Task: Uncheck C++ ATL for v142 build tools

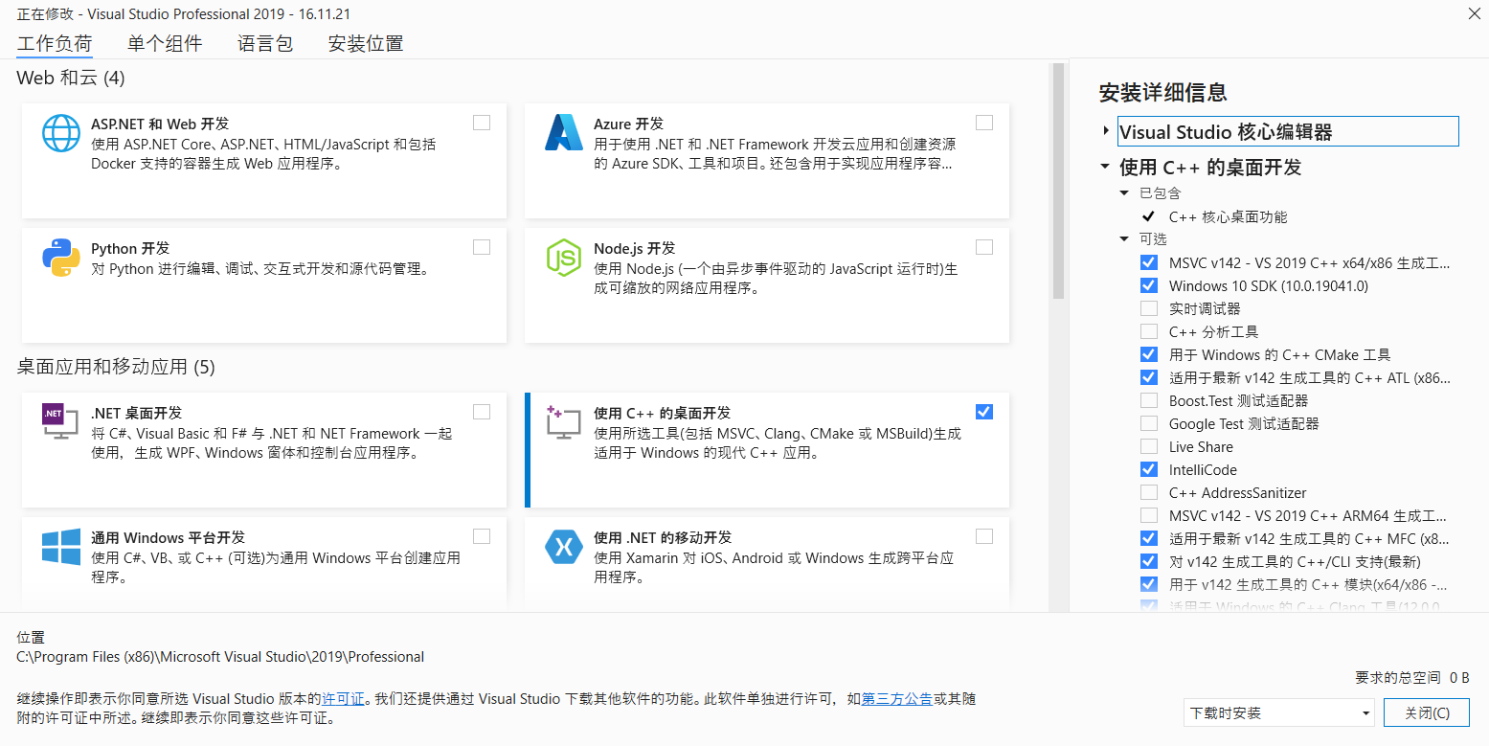Action: coord(1149,377)
